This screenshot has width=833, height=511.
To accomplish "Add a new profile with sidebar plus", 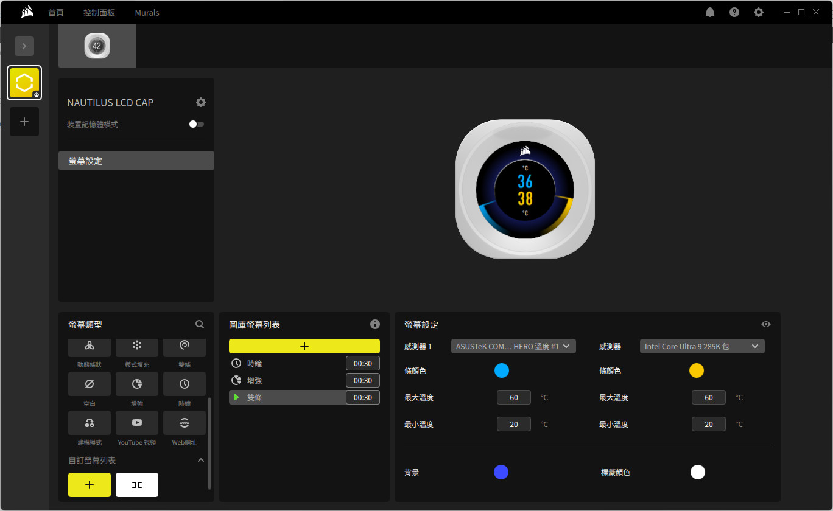I will [x=24, y=122].
